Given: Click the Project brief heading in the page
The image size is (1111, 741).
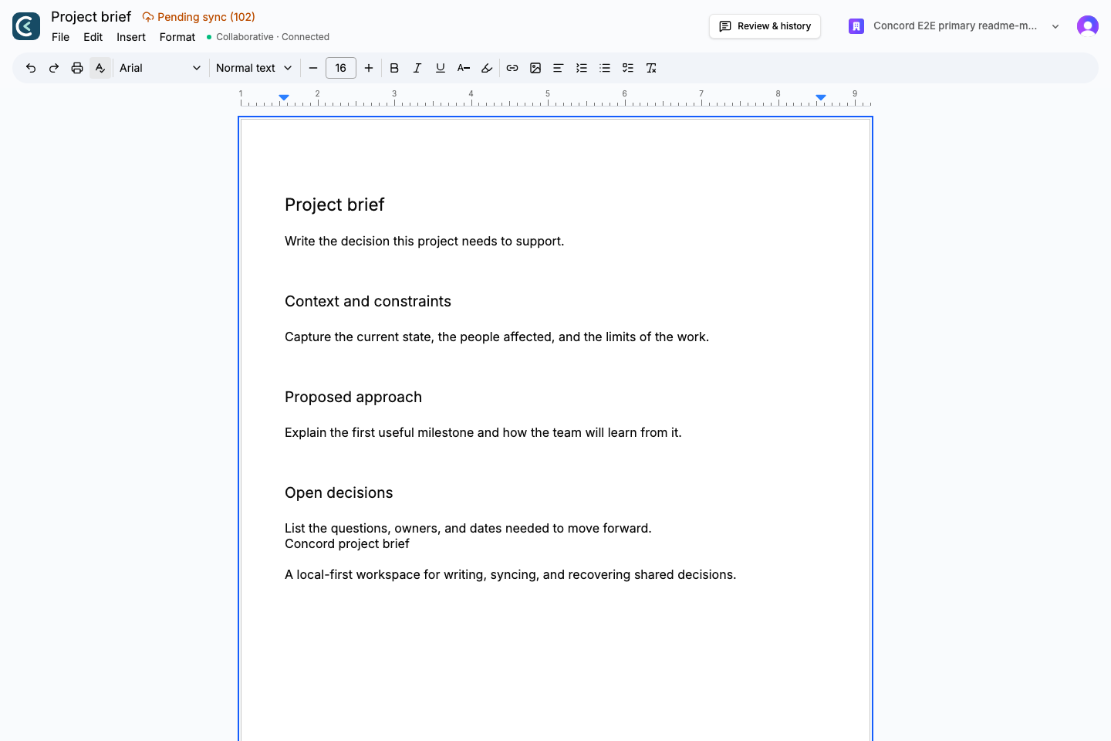Looking at the screenshot, I should (x=335, y=205).
